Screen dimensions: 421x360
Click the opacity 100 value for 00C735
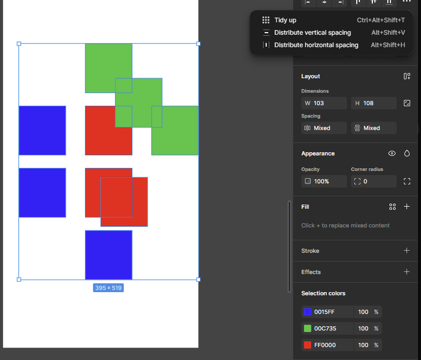[363, 328]
